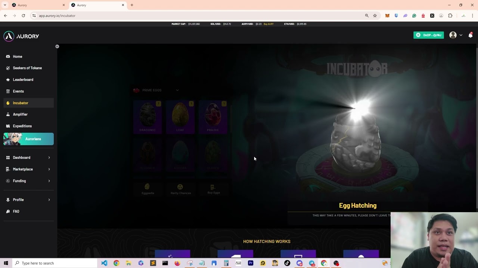Click the Marketplace shop icon
The height and width of the screenshot is (268, 478).
pyautogui.click(x=8, y=169)
